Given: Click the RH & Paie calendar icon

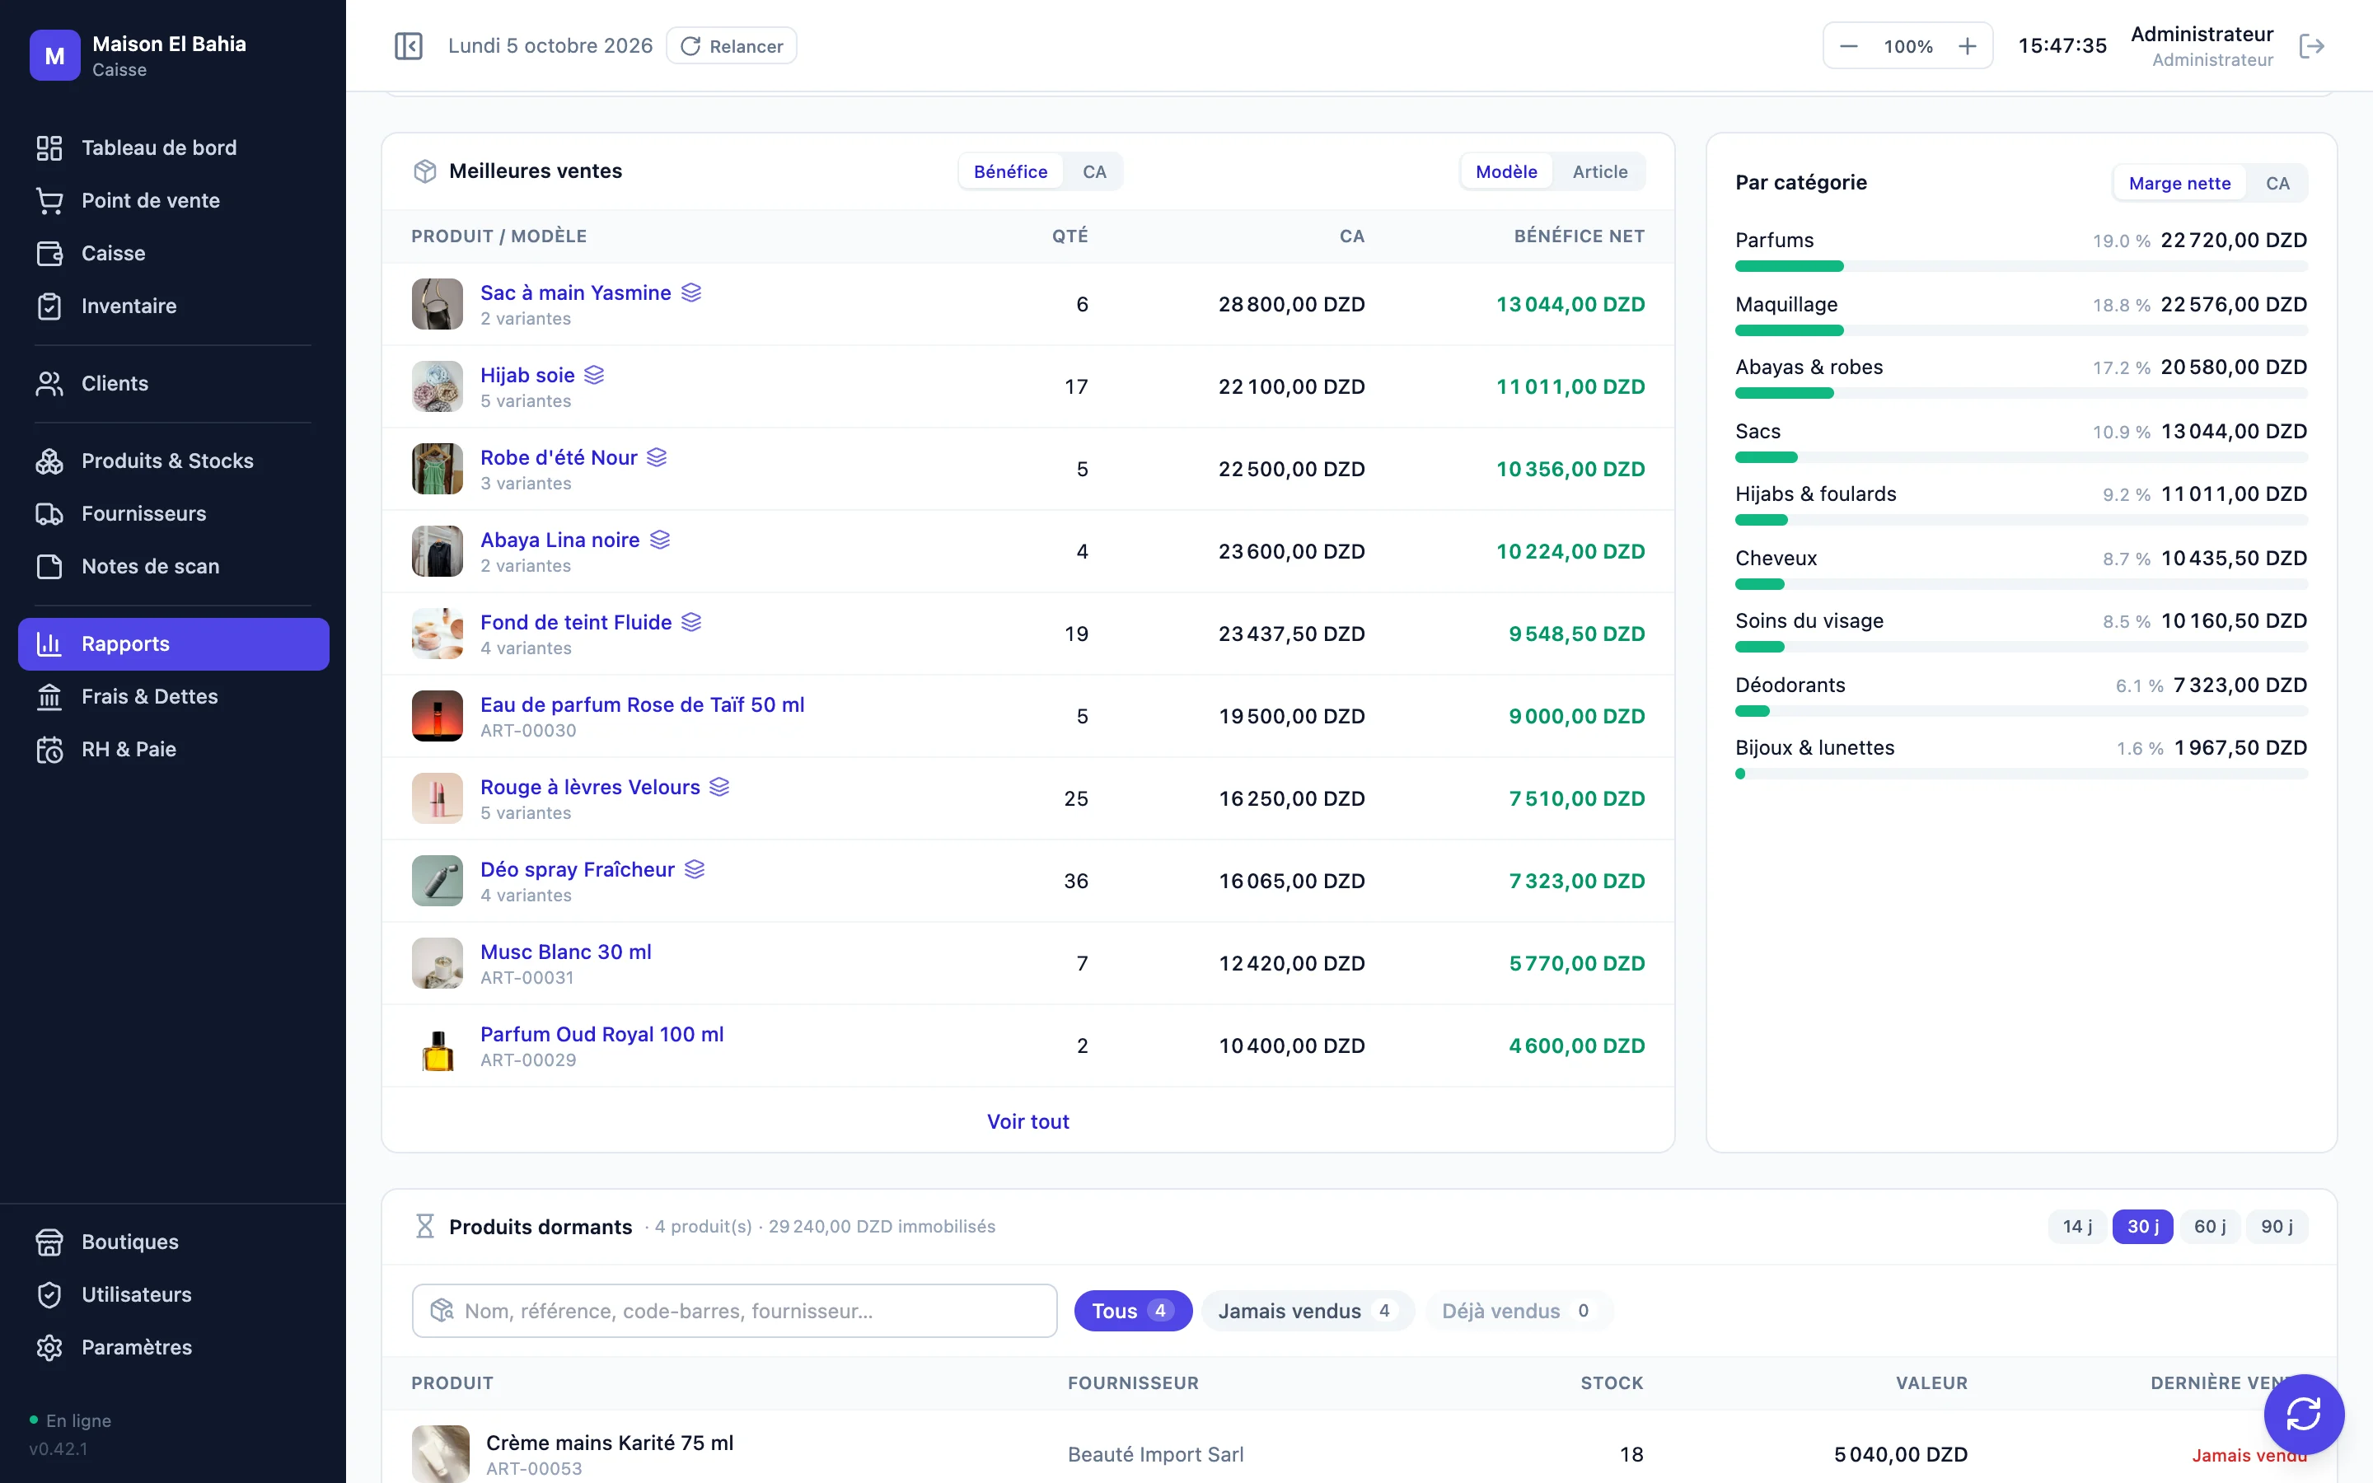Looking at the screenshot, I should pyautogui.click(x=49, y=750).
